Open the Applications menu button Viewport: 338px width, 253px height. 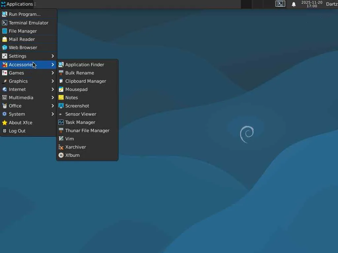click(x=17, y=4)
